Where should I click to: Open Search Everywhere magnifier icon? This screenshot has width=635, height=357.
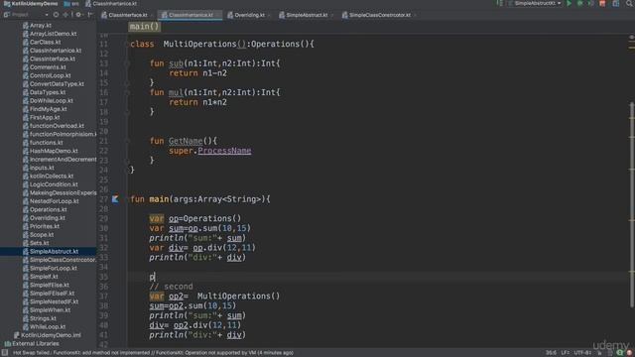coord(629,4)
